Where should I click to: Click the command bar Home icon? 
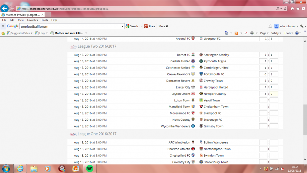(x=226, y=33)
